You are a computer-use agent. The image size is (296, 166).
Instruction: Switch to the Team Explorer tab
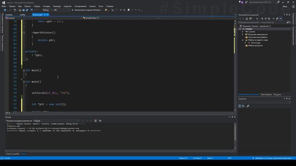click(266, 95)
